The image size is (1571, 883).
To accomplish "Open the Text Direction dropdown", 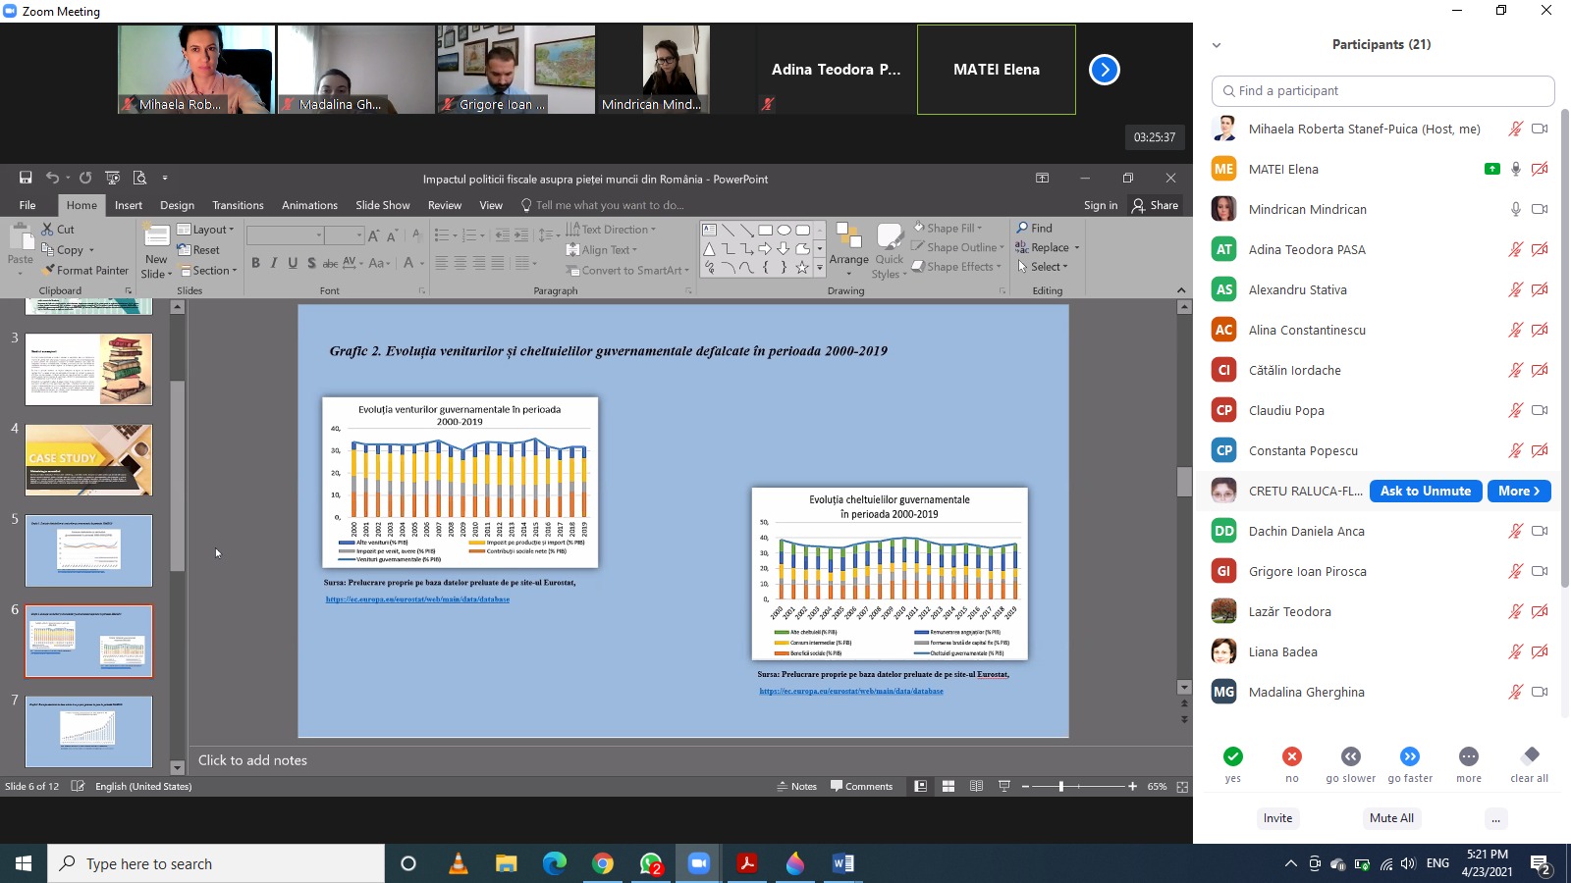I will coord(611,230).
